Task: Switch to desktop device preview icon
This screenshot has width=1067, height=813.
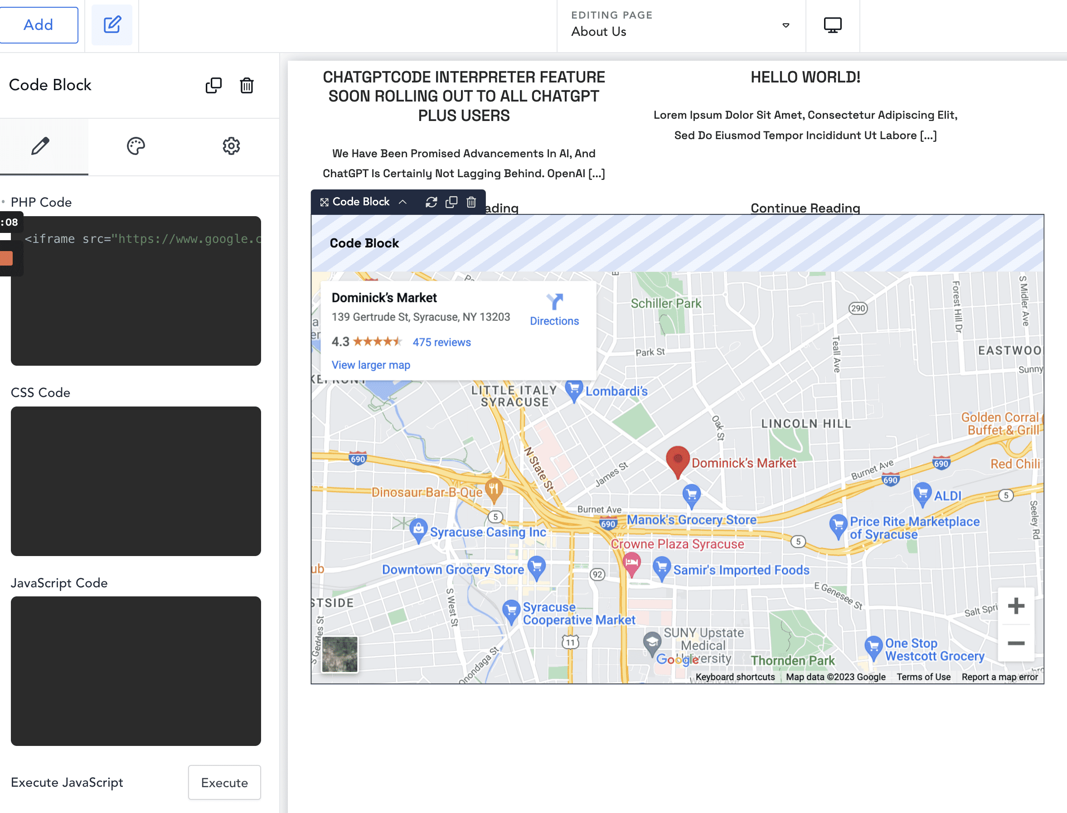Action: pos(832,24)
